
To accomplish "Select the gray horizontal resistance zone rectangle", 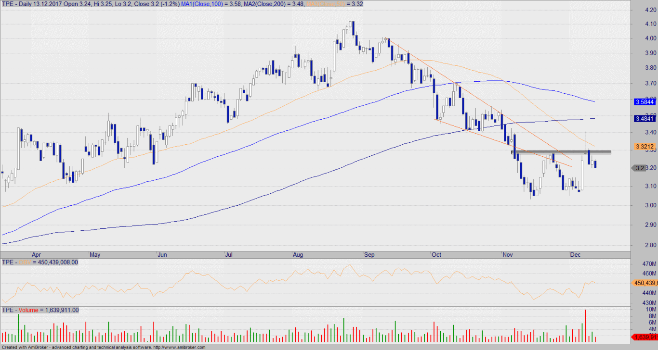I will point(561,152).
